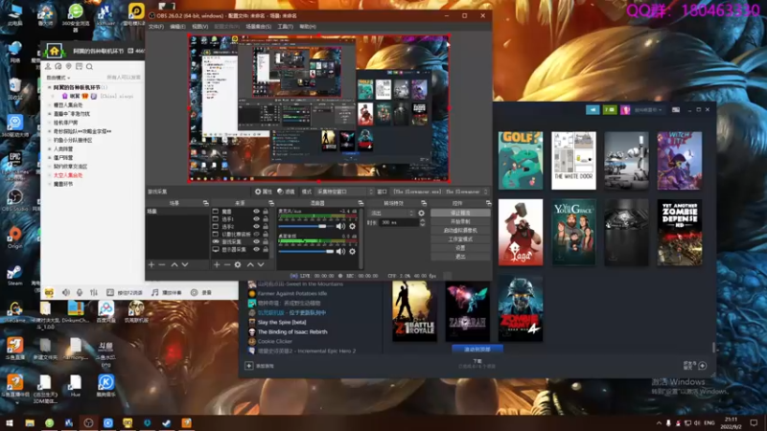Click 启动虚拟摄像机 button
Viewport: 767px width, 431px height.
(460, 231)
